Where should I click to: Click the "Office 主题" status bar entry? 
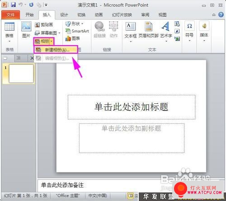pyautogui.click(x=67, y=196)
